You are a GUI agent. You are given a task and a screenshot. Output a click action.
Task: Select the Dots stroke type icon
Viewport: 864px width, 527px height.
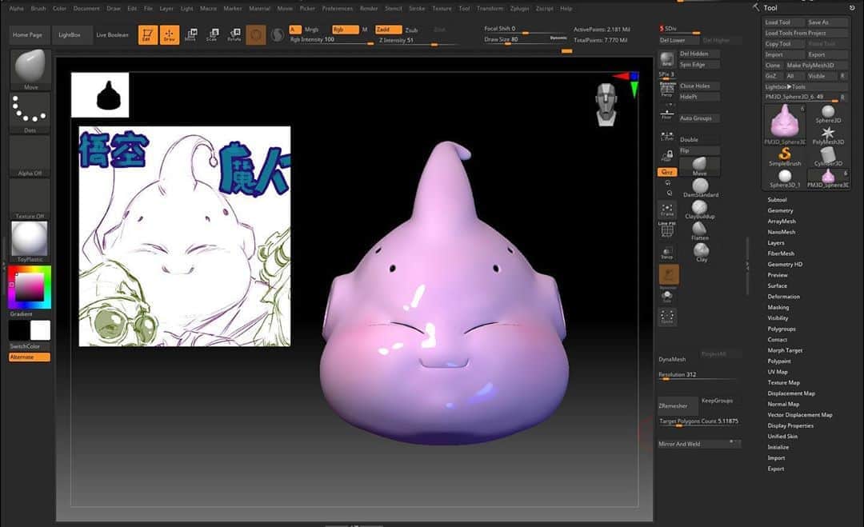coord(30,112)
